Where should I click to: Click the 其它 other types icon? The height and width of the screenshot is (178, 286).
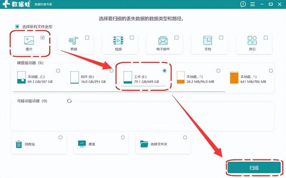(x=252, y=40)
